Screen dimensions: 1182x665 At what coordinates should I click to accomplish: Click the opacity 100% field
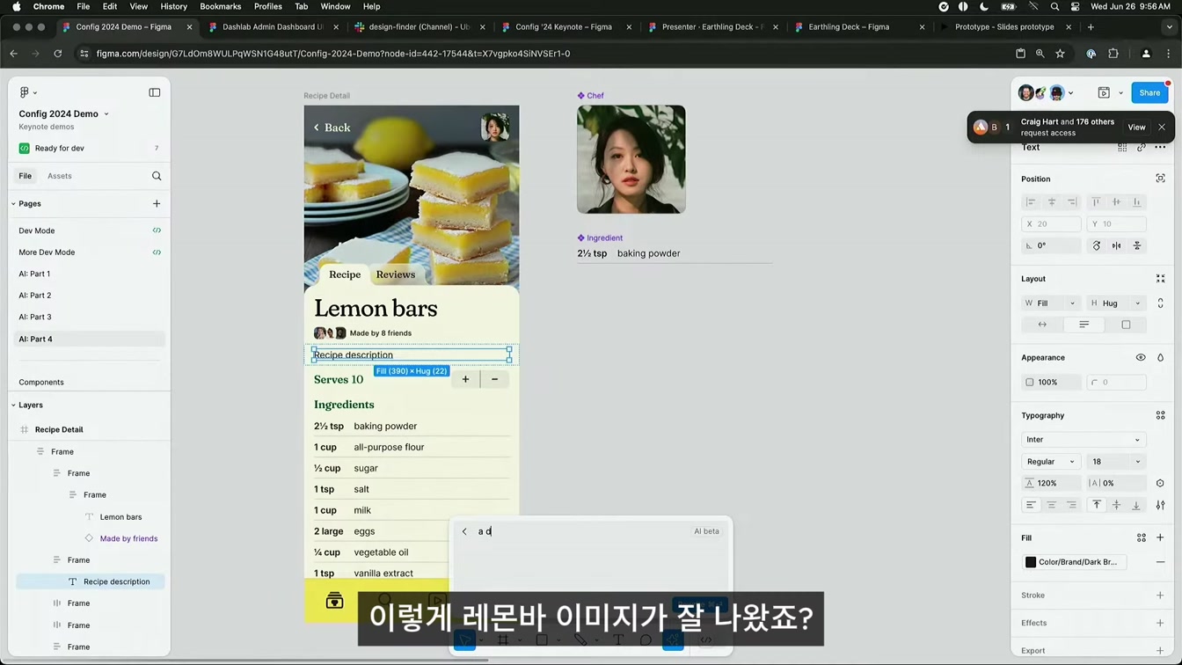(x=1053, y=383)
